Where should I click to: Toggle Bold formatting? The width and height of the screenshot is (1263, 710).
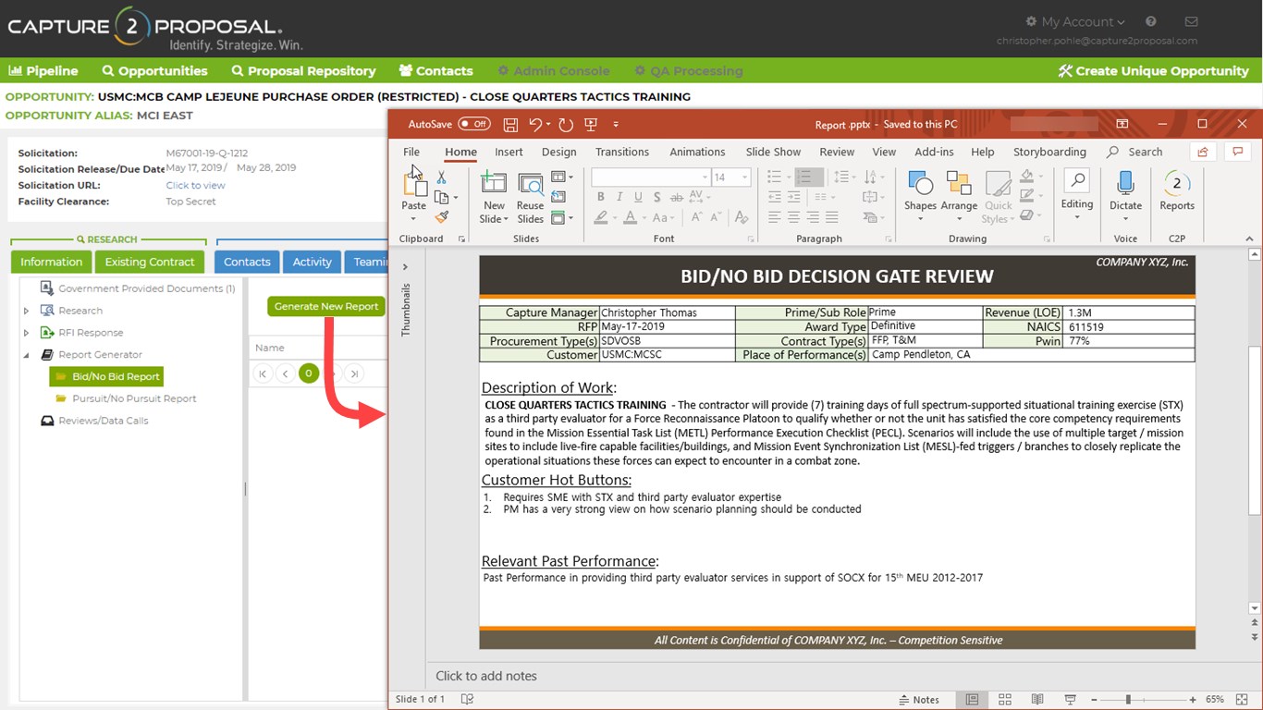click(x=601, y=197)
